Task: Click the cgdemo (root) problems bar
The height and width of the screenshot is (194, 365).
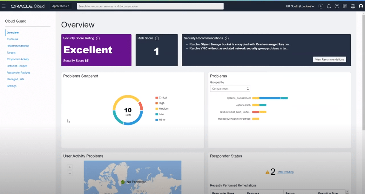Action: pyautogui.click(x=259, y=105)
